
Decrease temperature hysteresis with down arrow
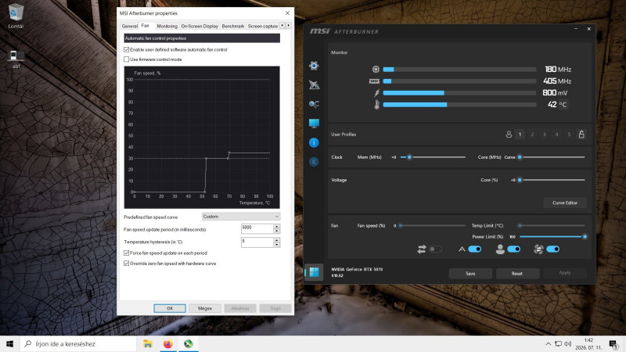click(277, 245)
